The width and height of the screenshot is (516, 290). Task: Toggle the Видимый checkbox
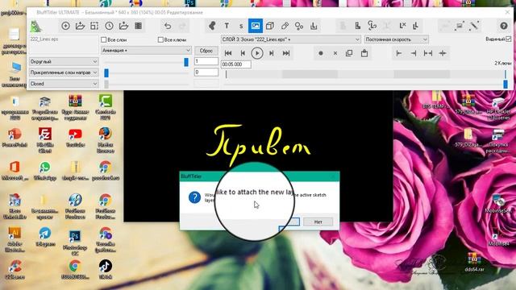[x=509, y=39]
